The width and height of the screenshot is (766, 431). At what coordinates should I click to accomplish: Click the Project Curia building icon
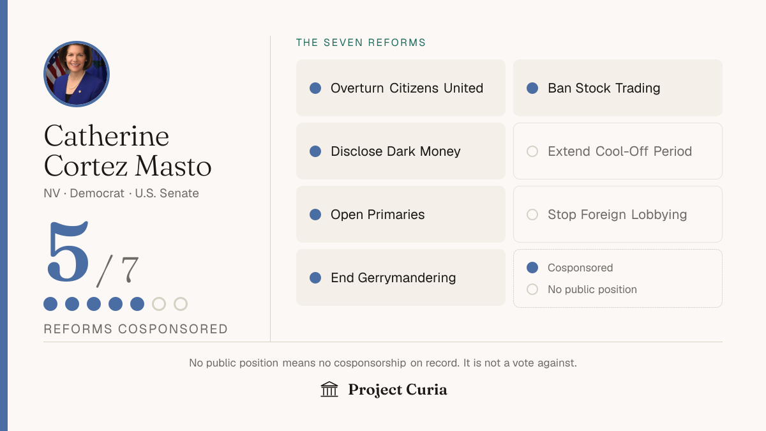329,389
